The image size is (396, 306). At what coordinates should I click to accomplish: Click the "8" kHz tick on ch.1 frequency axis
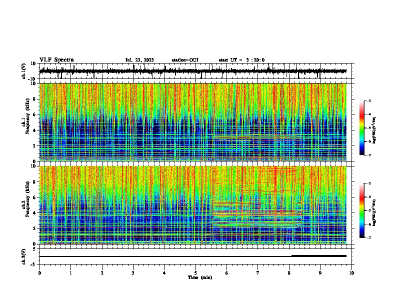coord(35,99)
